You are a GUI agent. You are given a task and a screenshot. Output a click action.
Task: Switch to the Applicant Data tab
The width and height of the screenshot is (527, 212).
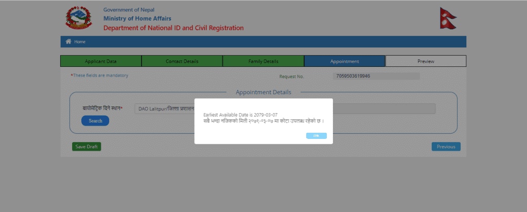(x=101, y=61)
